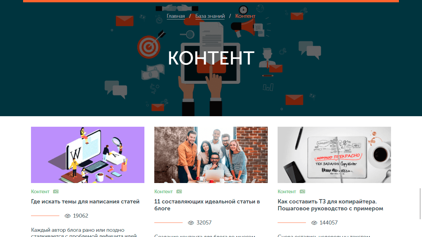Click the large КОНТЕНТ page heading
This screenshot has height=237, width=422.
211,58
